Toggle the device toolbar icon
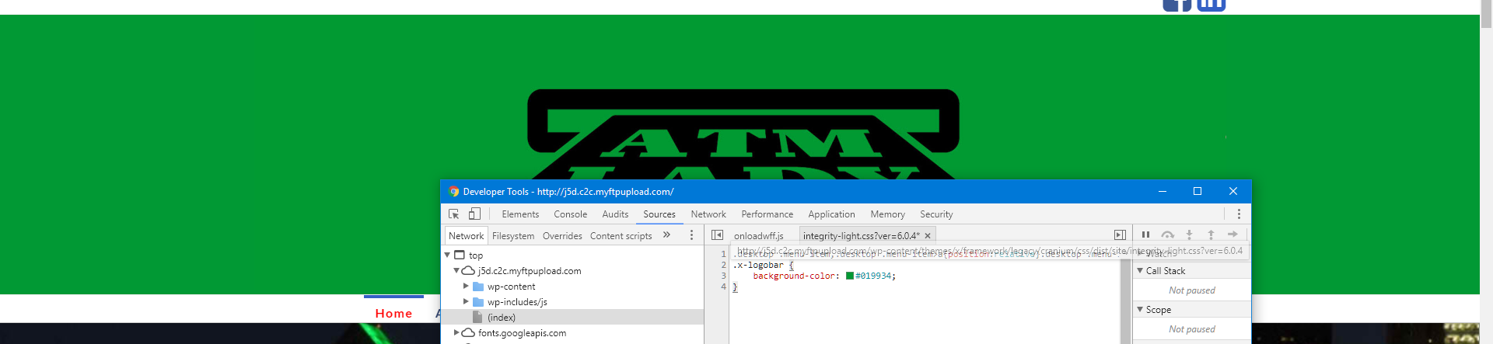 [x=474, y=214]
